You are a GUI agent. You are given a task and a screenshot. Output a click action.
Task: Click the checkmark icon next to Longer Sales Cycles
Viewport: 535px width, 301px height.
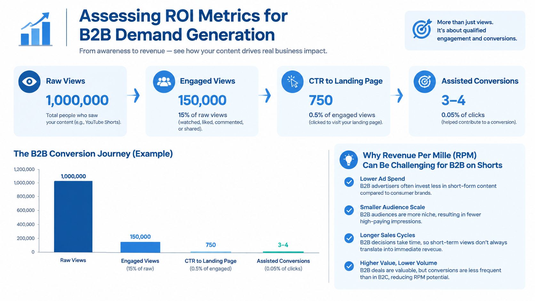(349, 238)
